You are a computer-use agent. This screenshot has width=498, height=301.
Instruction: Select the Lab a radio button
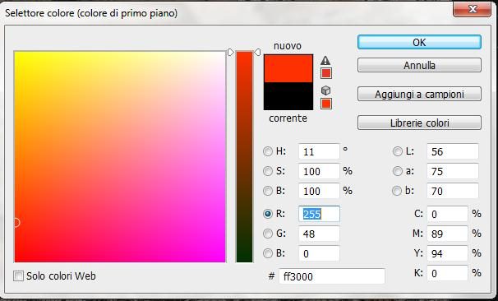397,171
